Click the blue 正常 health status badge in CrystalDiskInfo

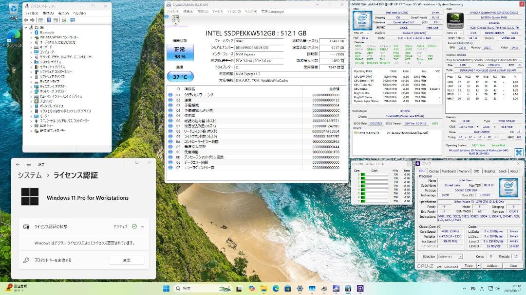pyautogui.click(x=179, y=52)
